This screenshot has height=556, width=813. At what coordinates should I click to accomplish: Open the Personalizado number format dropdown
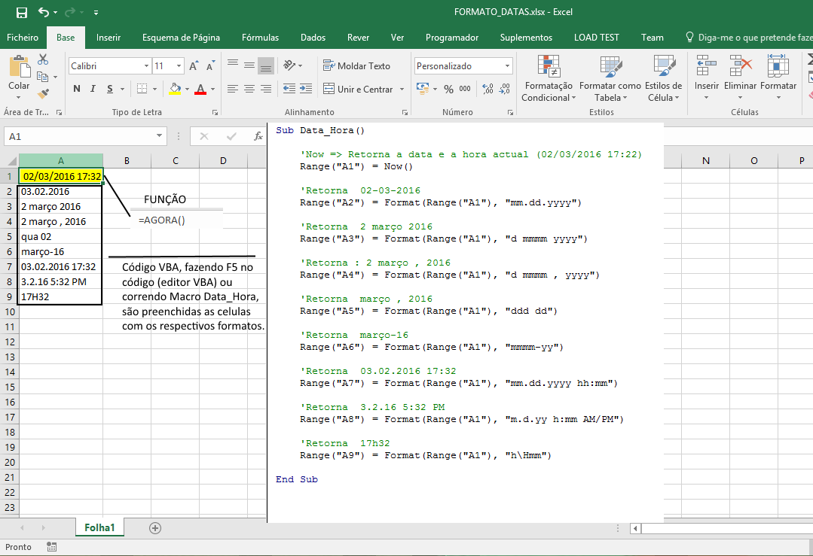[507, 65]
